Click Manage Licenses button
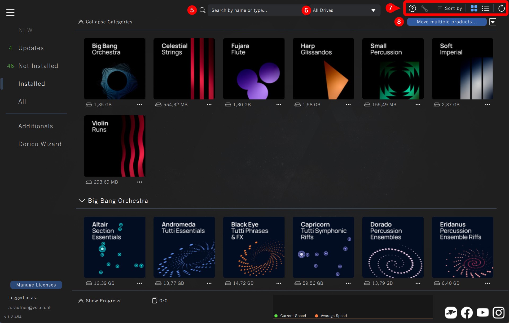Image resolution: width=509 pixels, height=323 pixels. [x=36, y=285]
